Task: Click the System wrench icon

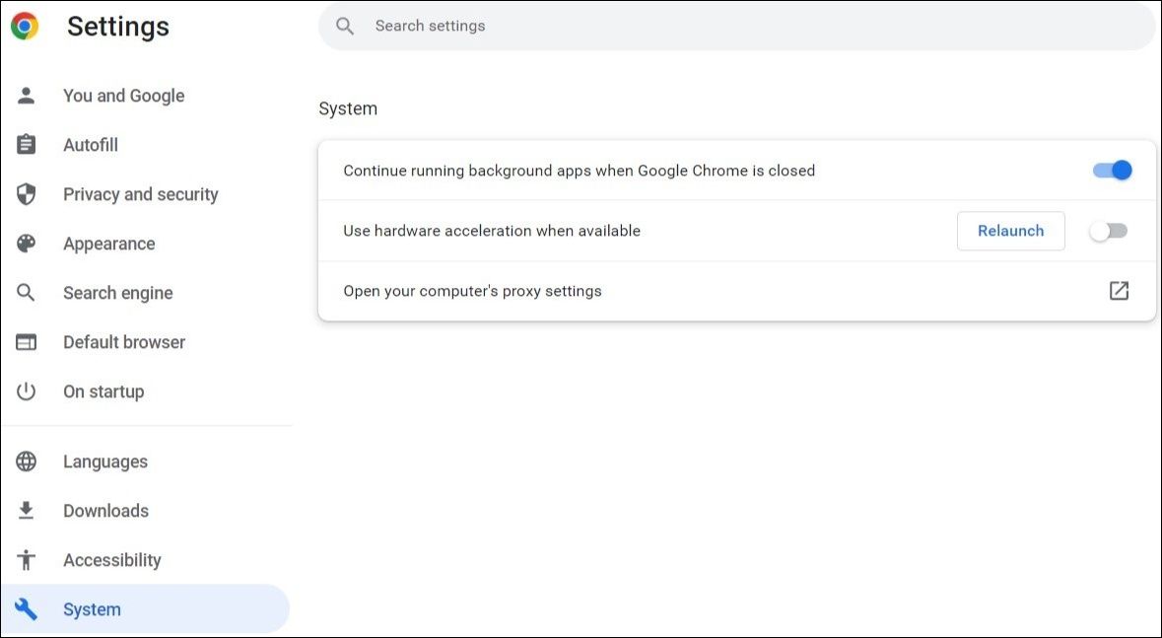Action: click(x=26, y=608)
